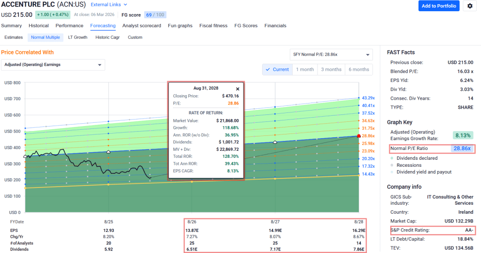Click the 8.13% earnings growth rate swatch
481x253 pixels.
pos(462,135)
